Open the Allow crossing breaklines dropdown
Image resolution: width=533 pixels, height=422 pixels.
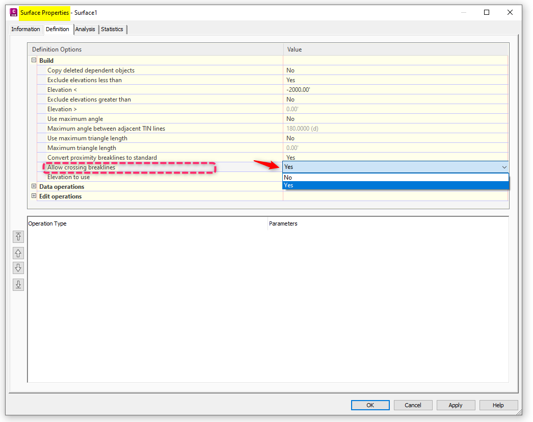pyautogui.click(x=504, y=167)
